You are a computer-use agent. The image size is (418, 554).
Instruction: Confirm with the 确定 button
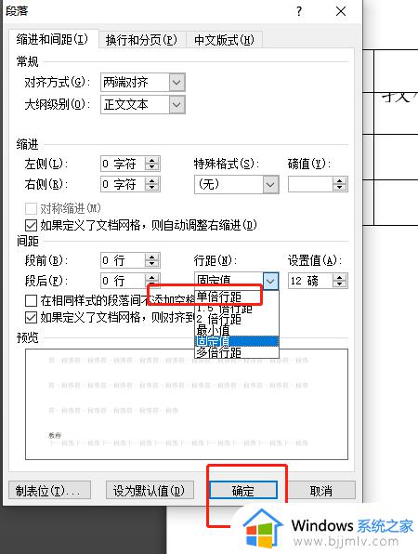[243, 491]
